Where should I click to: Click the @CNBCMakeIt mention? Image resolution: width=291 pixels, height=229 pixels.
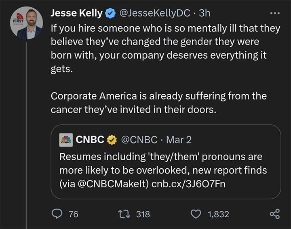click(111, 184)
